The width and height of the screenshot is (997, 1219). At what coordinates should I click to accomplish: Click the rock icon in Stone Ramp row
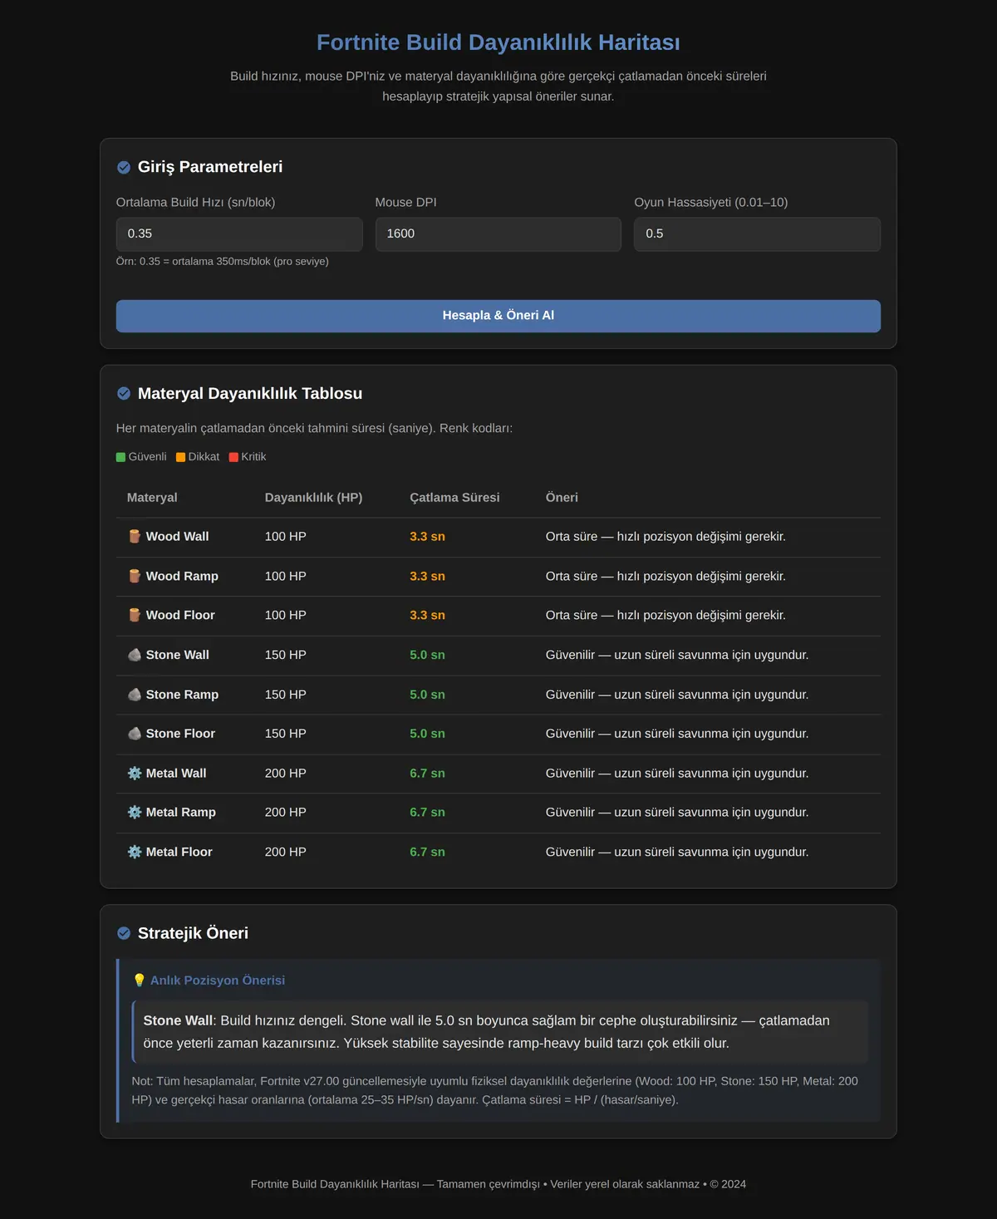tap(135, 695)
